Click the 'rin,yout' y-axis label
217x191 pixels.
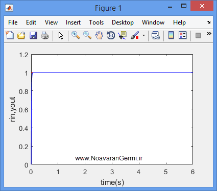[13, 109]
